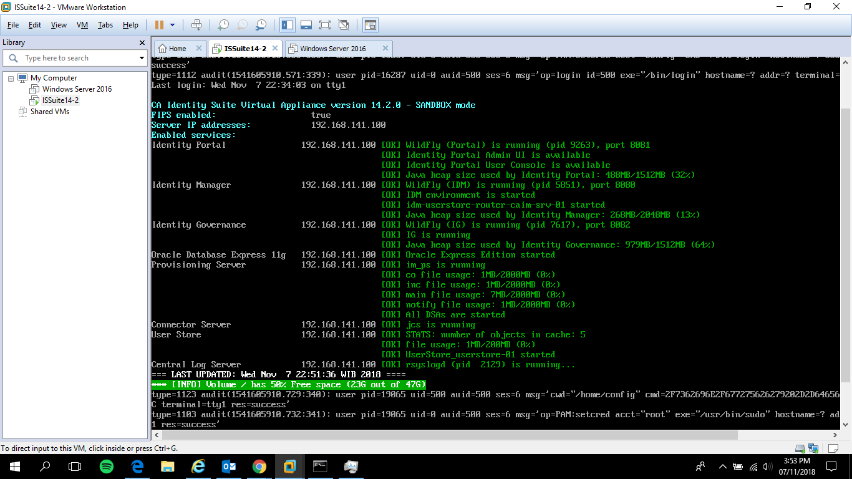Screen dimensions: 852x479
Task: Click the Unity mode toolbar icon
Action: tap(343, 25)
